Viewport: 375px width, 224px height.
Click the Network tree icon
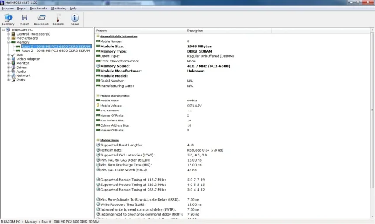(x=13, y=76)
